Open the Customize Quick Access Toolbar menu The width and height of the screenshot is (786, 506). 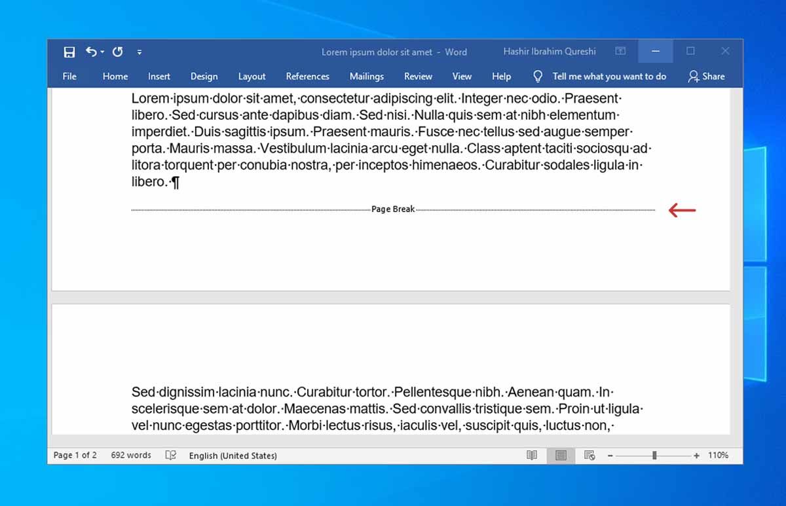coord(140,52)
